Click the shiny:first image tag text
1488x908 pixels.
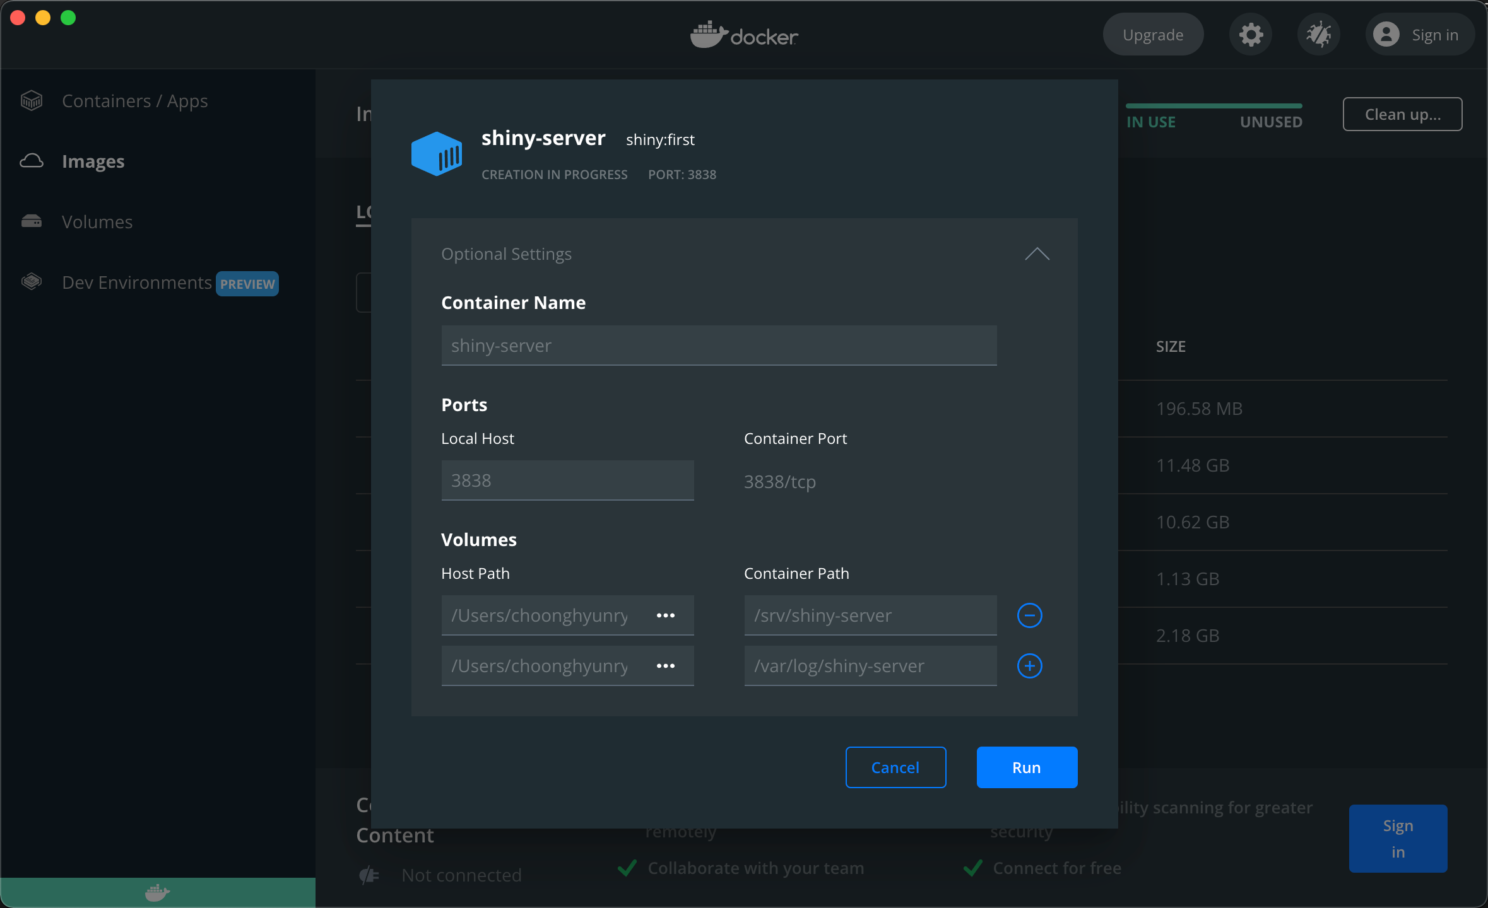coord(660,139)
